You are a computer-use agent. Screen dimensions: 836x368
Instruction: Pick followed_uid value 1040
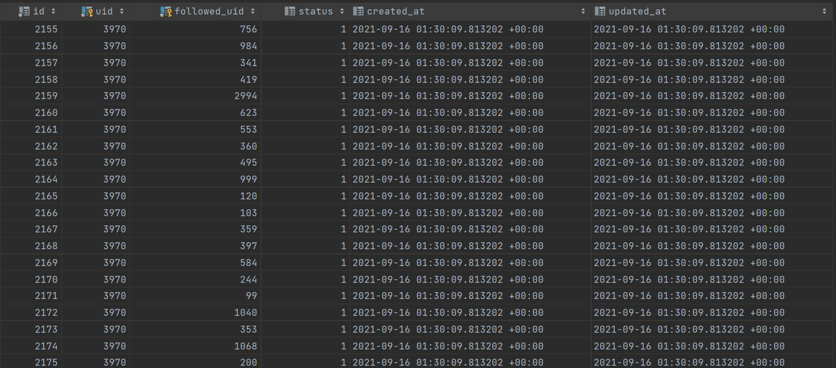(246, 313)
